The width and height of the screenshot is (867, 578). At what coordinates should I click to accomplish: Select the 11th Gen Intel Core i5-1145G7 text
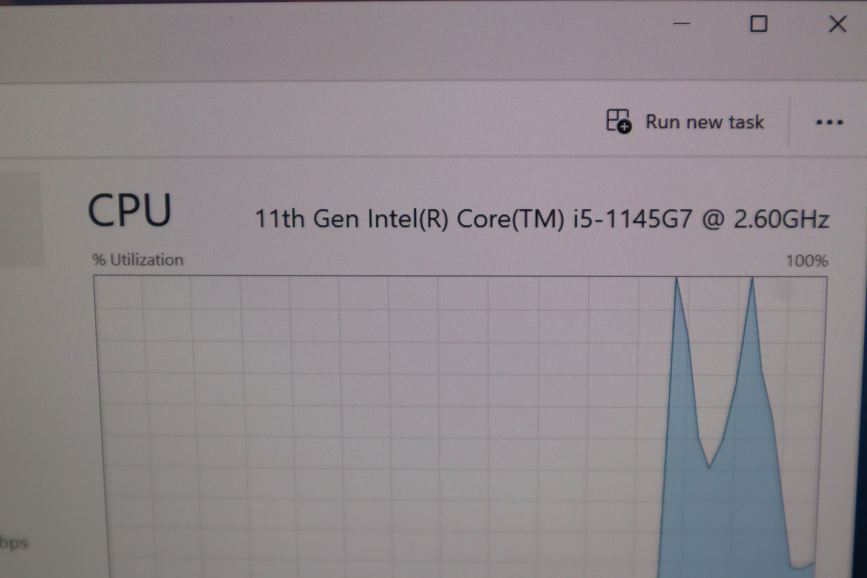pos(542,219)
